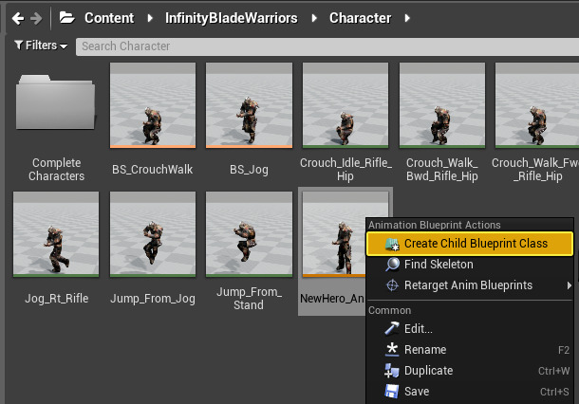Expand the arrow after Content breadcrumb

click(x=150, y=18)
